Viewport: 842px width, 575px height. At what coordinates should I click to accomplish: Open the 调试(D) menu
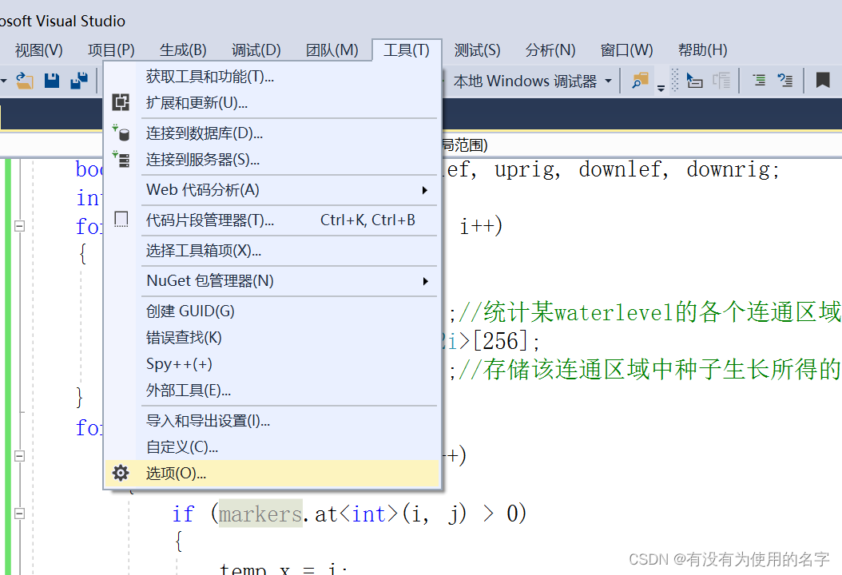coord(256,50)
